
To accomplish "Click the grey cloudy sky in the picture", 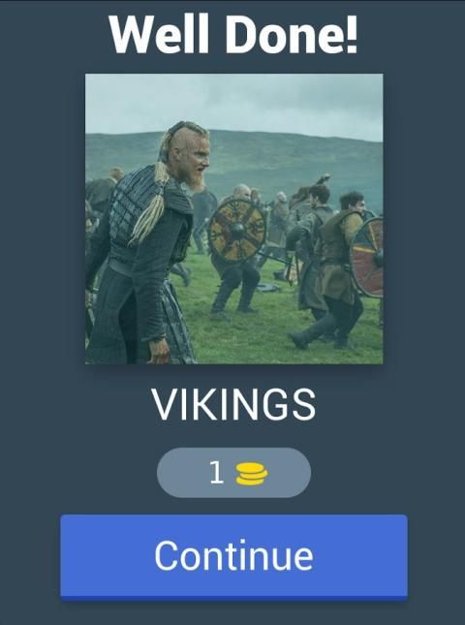I will (234, 104).
